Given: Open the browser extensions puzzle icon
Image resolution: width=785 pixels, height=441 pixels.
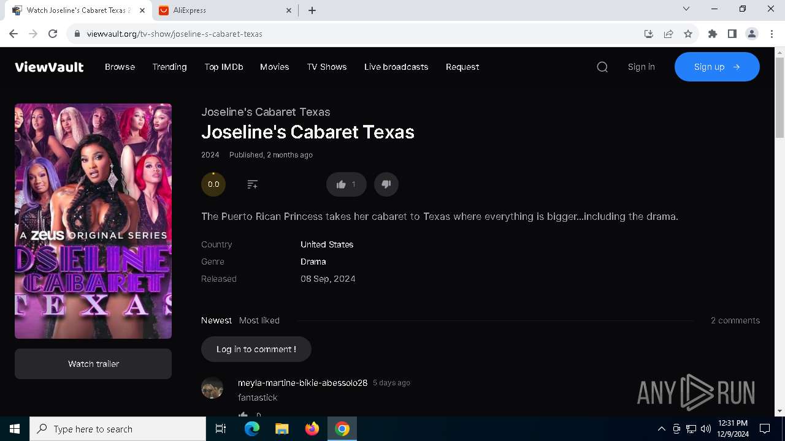Looking at the screenshot, I should click(x=713, y=34).
